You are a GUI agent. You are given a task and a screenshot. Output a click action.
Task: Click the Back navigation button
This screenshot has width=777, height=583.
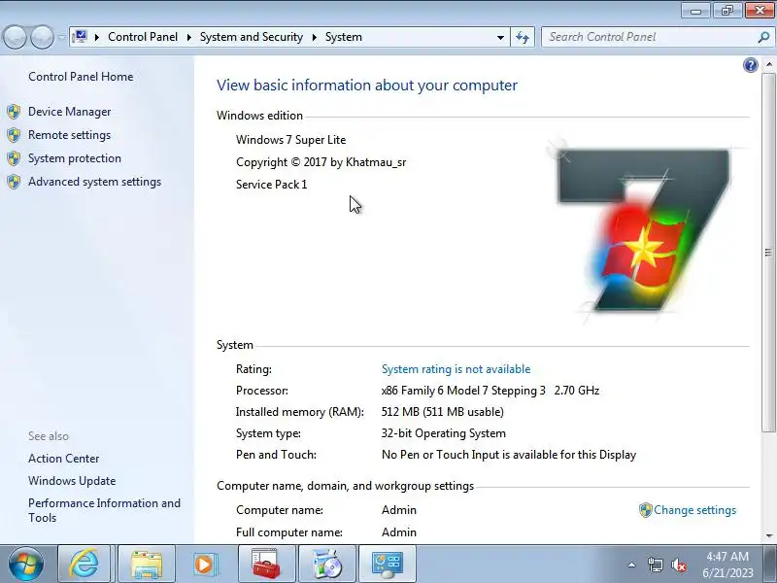[x=15, y=37]
